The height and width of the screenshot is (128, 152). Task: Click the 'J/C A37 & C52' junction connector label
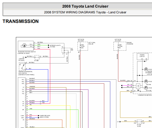coord(139,125)
